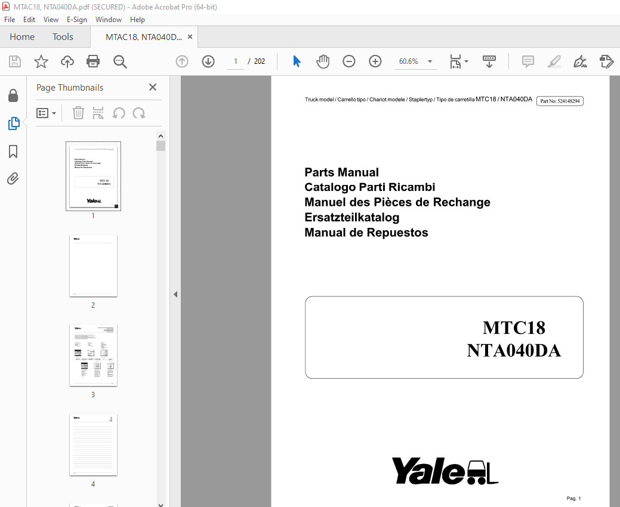Image resolution: width=620 pixels, height=507 pixels.
Task: Go to previous page arrow
Action: (182, 61)
